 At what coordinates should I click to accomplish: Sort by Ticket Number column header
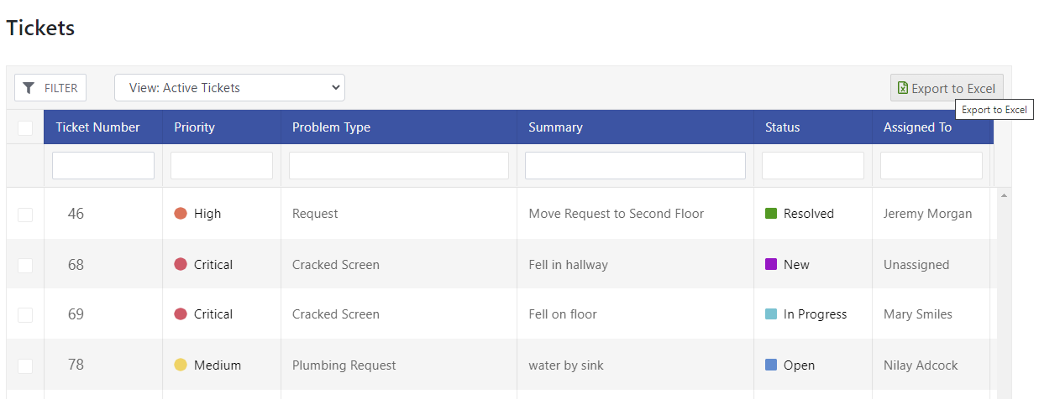(x=98, y=127)
